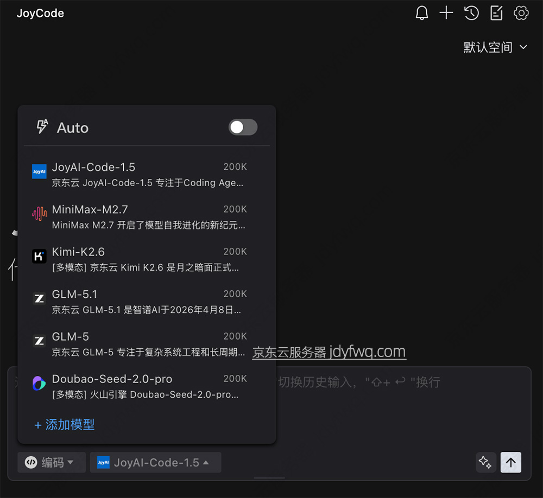This screenshot has width=543, height=498.
Task: Click description 'MiniMax M2.7 开启了模型自我进化的新纪元...'
Action: [149, 225]
